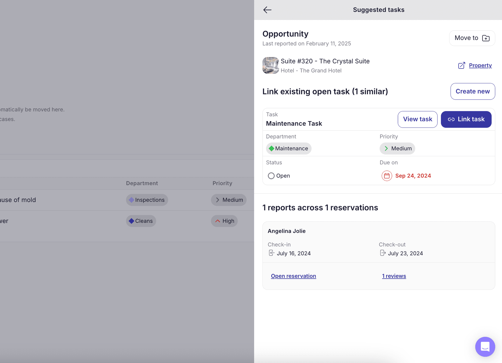Select the Department column header

point(142,183)
